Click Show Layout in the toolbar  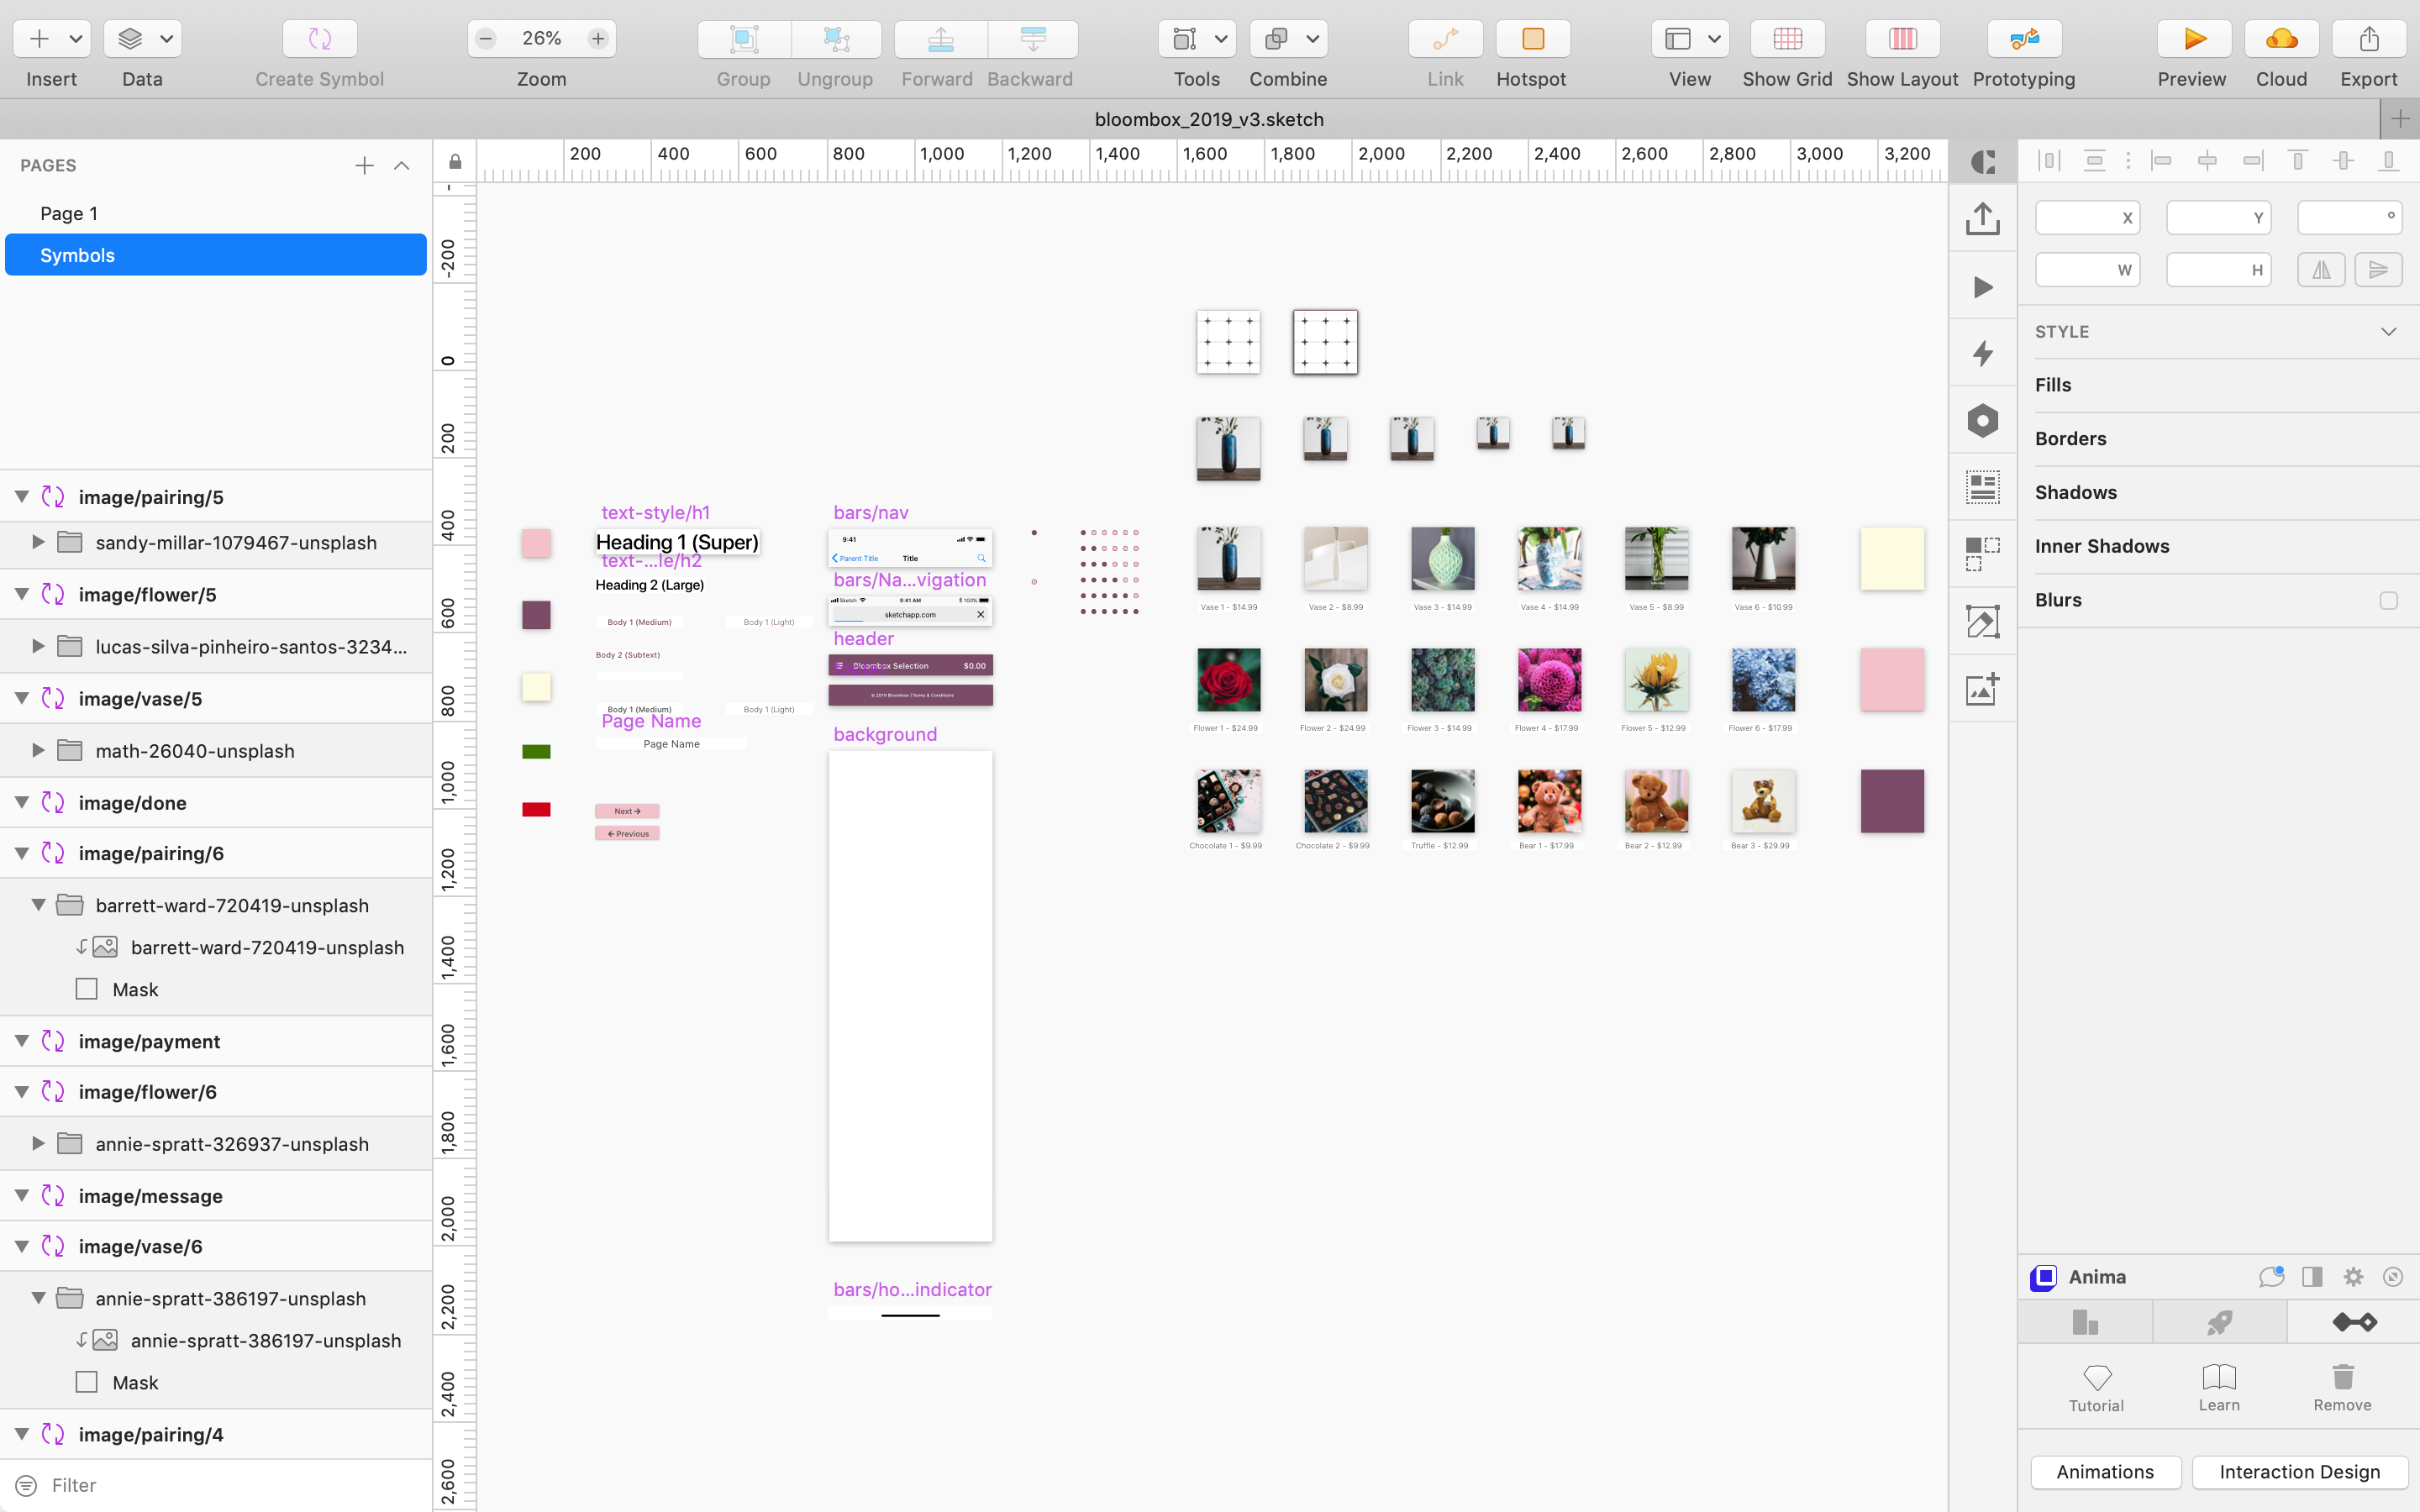click(x=1900, y=38)
